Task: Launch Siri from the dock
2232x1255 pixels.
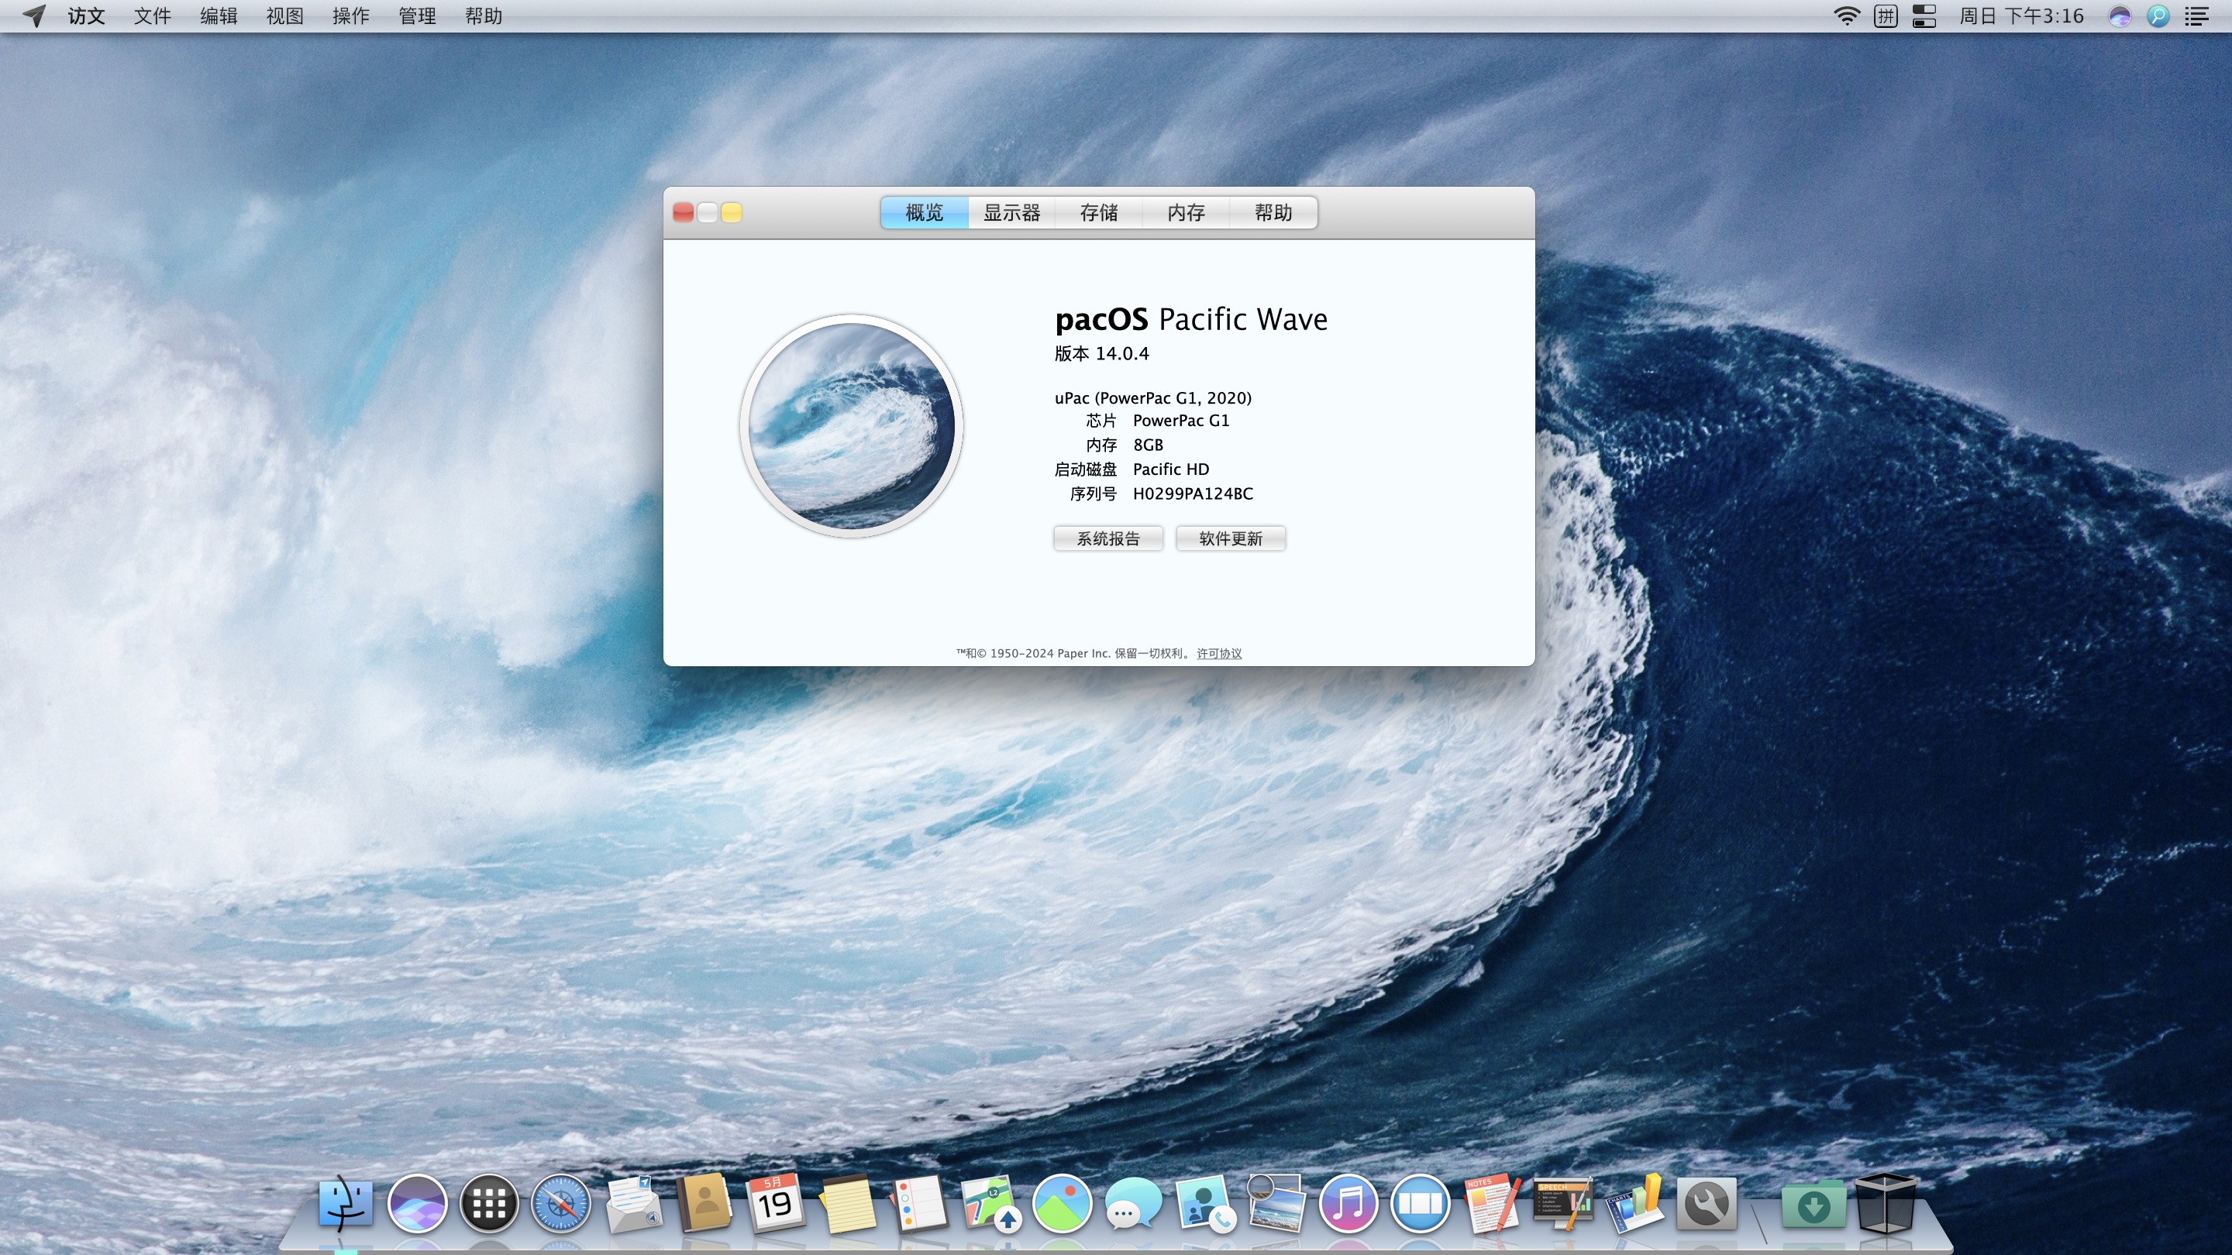Action: coord(418,1203)
